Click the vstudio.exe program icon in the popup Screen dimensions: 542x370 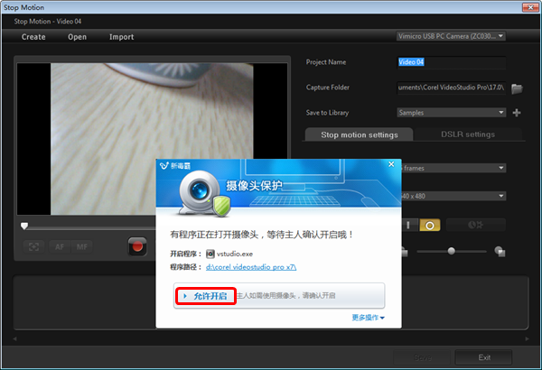click(x=211, y=254)
